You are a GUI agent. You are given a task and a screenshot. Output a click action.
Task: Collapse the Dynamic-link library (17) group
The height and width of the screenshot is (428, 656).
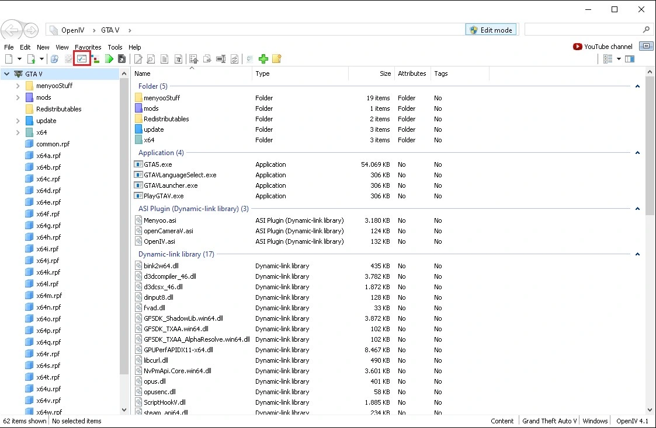coord(637,254)
